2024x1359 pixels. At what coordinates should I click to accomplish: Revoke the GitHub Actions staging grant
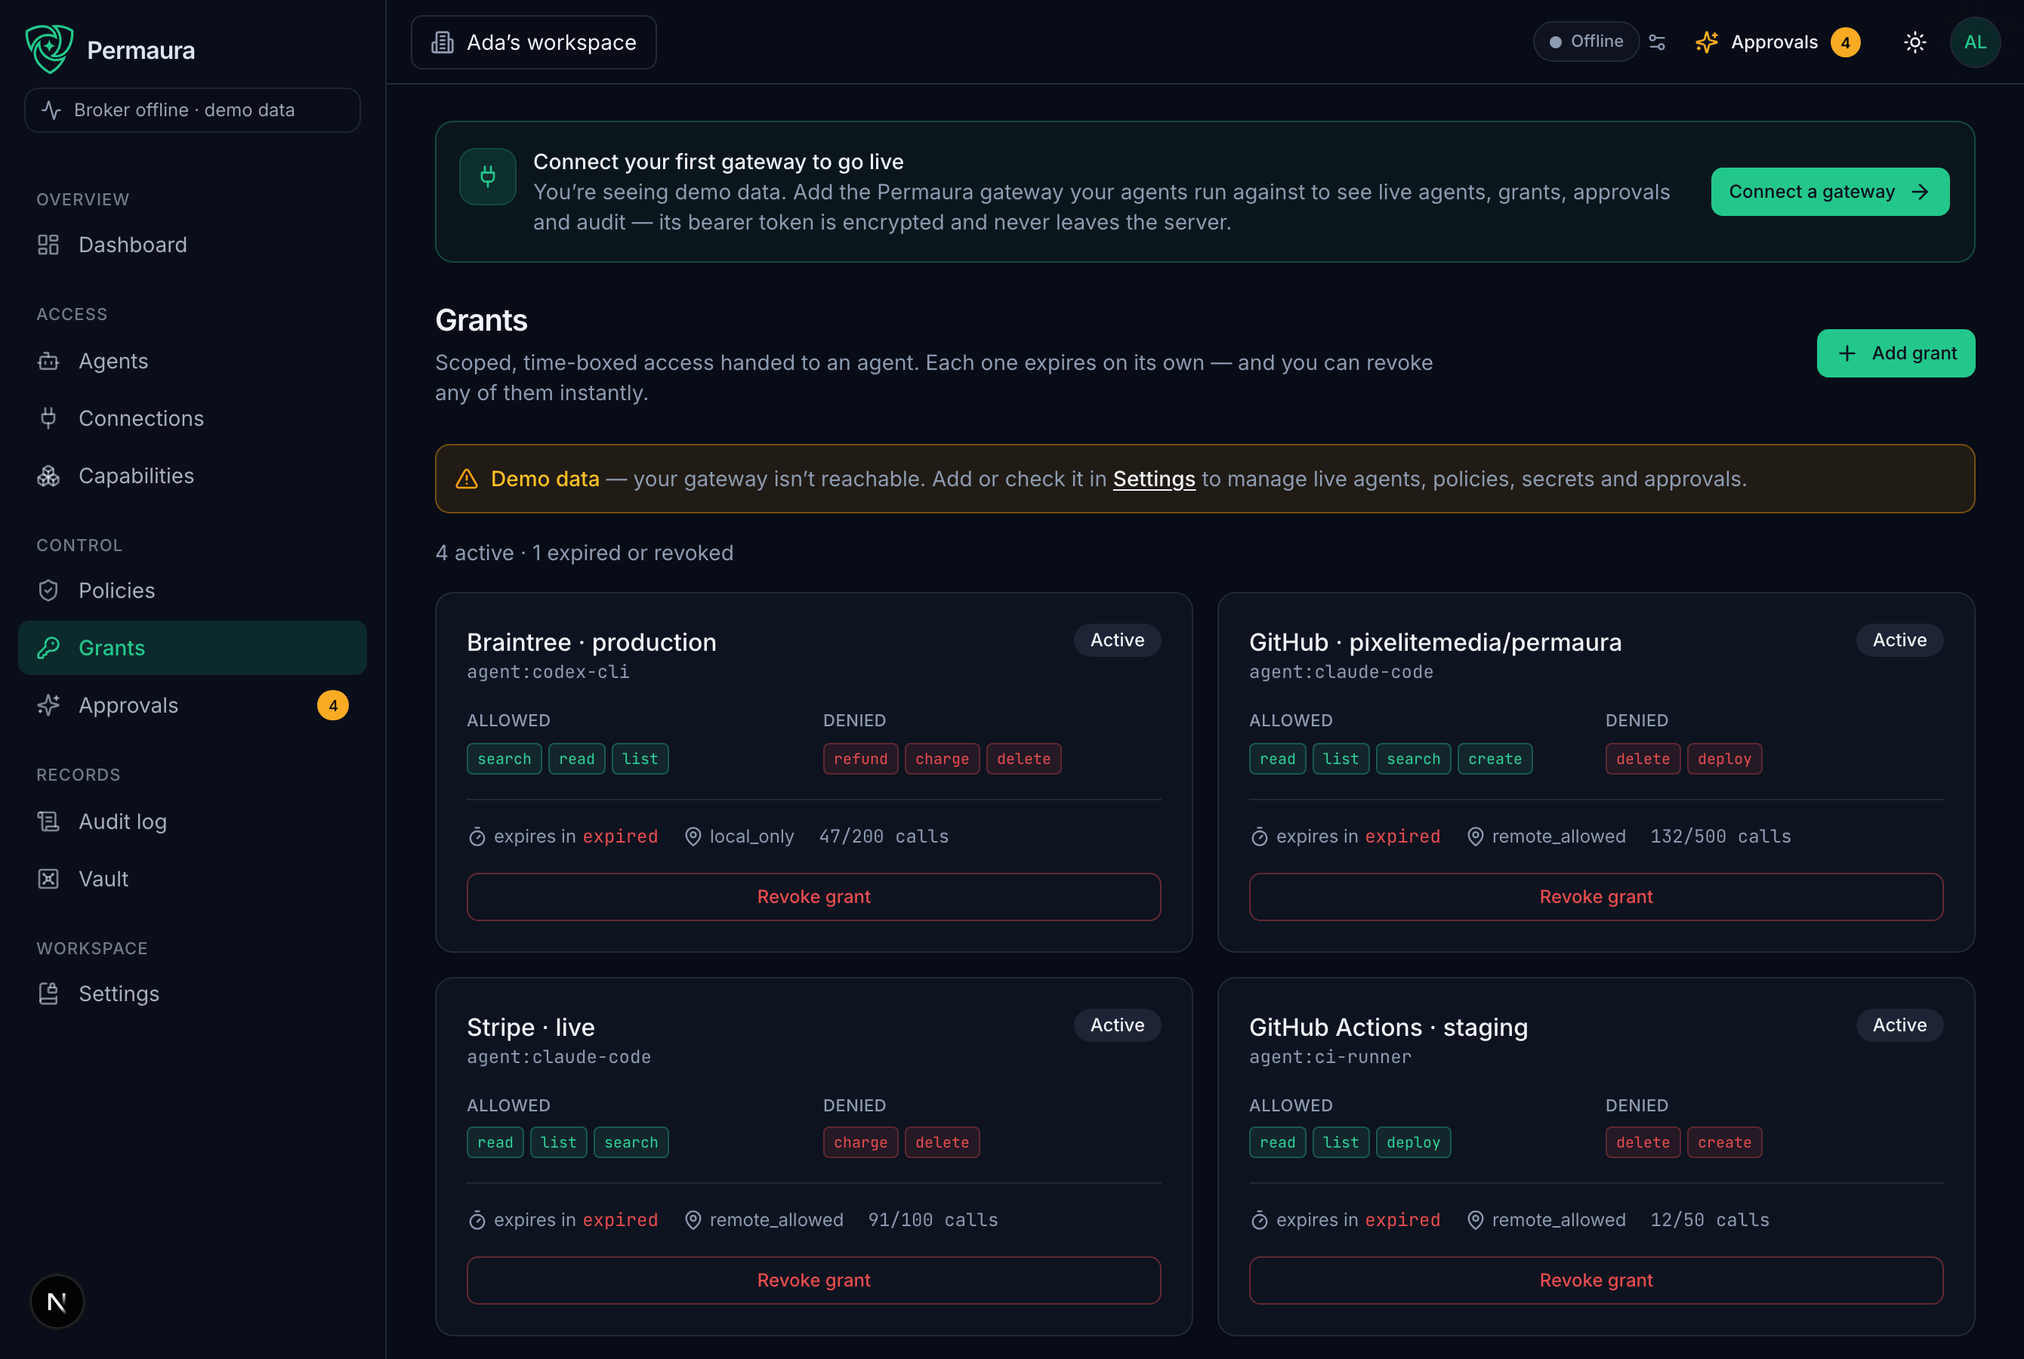pyautogui.click(x=1596, y=1280)
